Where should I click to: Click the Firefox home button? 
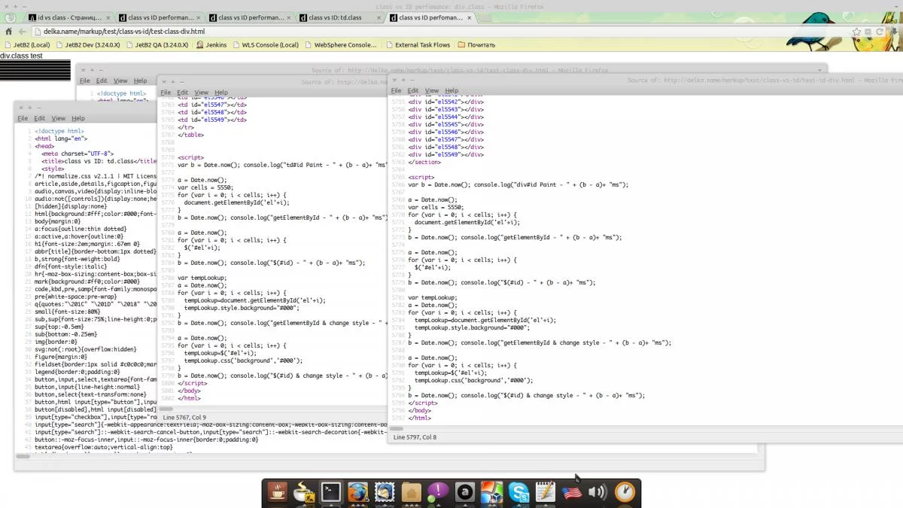coord(9,32)
